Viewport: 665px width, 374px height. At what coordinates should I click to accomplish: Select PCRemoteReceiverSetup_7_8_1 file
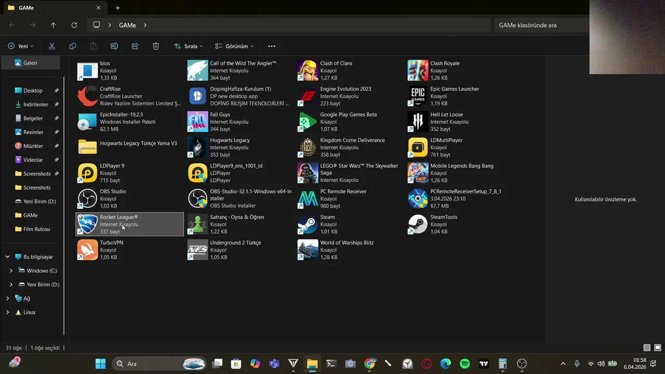click(459, 198)
